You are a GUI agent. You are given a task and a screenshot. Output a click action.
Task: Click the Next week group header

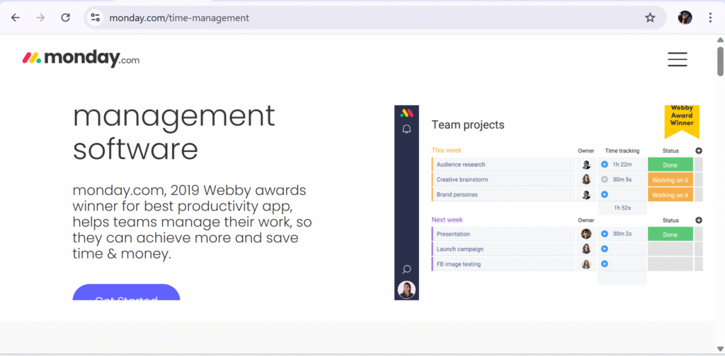(x=447, y=220)
